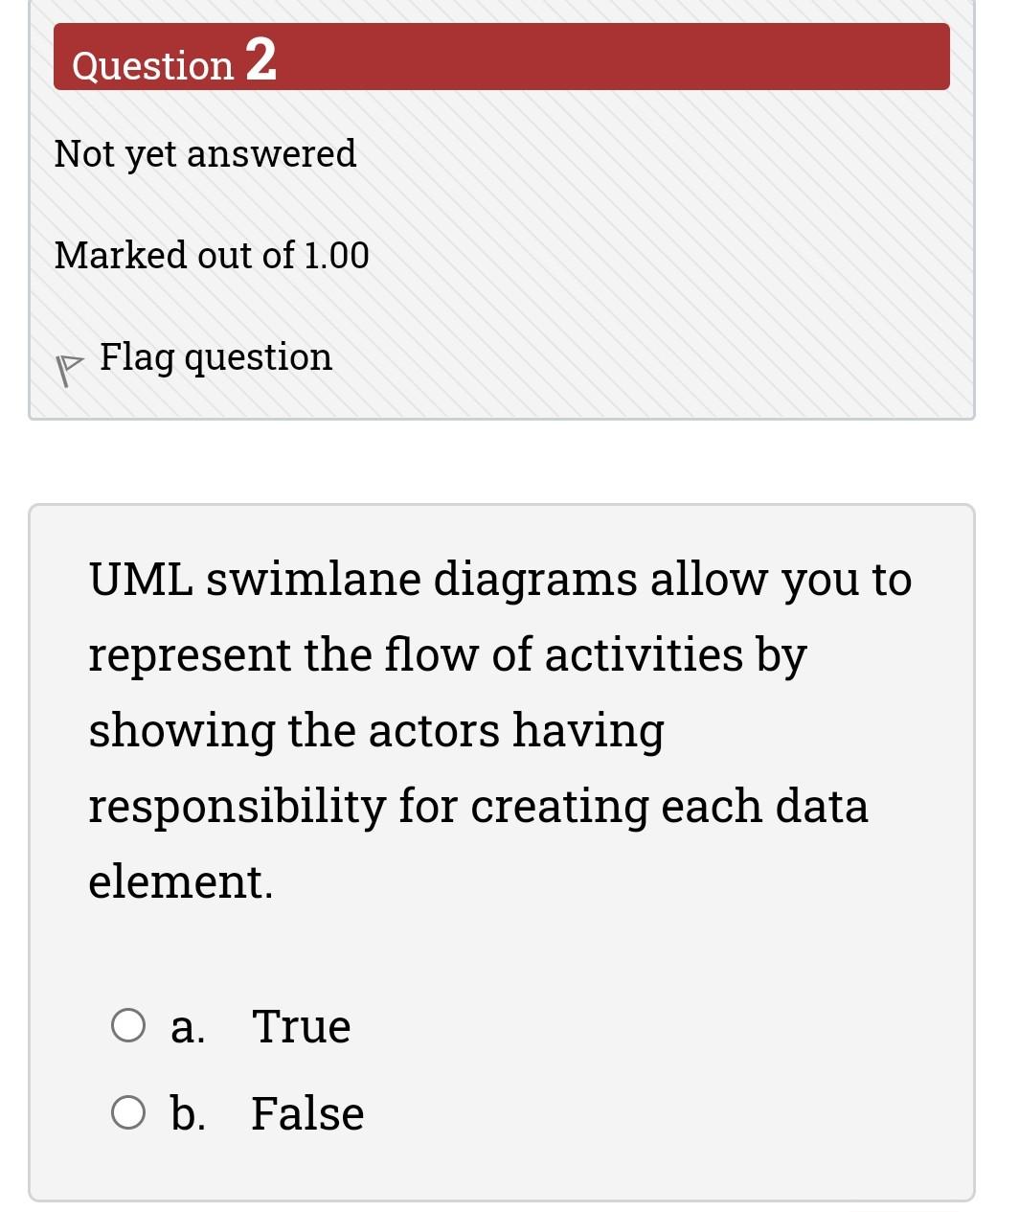This screenshot has height=1212, width=1019.
Task: Click the words UML swimlane diagrams
Action: 362,579
